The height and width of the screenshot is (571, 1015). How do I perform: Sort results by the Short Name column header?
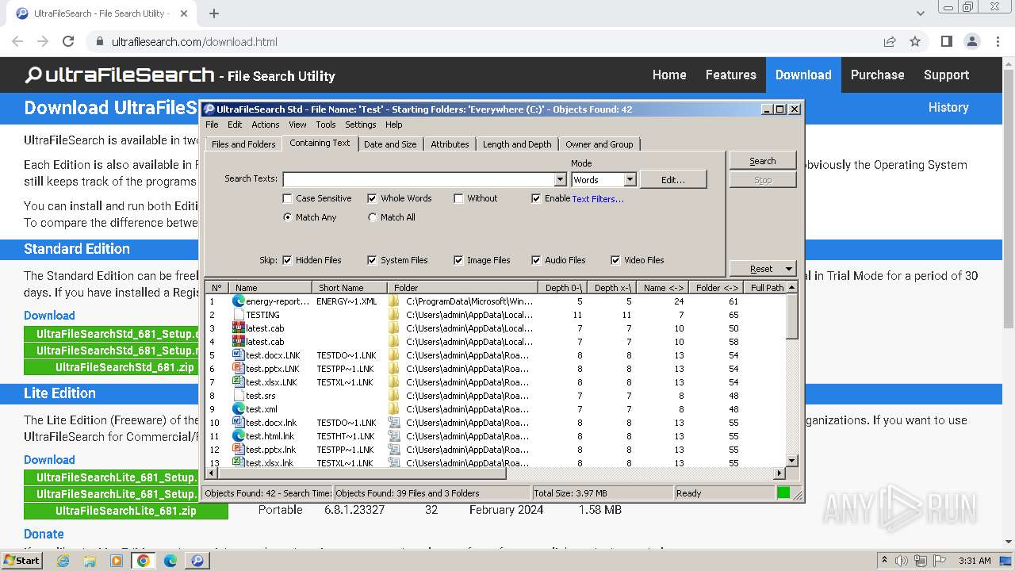[x=350, y=288]
